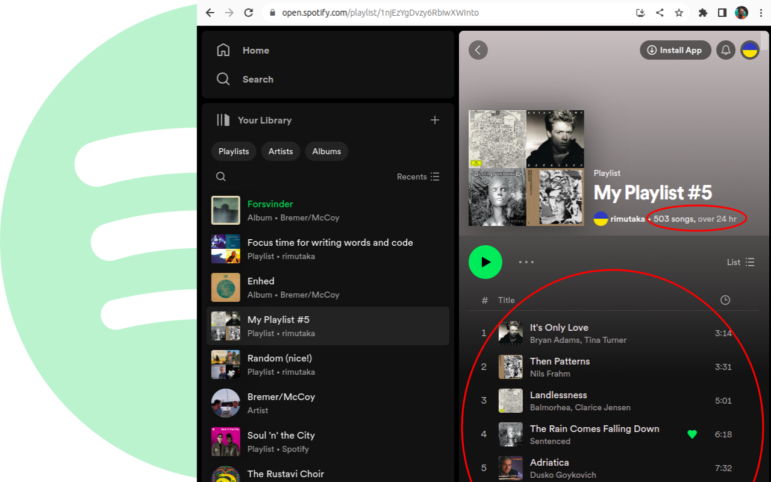Filter library by Playlists

coord(234,151)
